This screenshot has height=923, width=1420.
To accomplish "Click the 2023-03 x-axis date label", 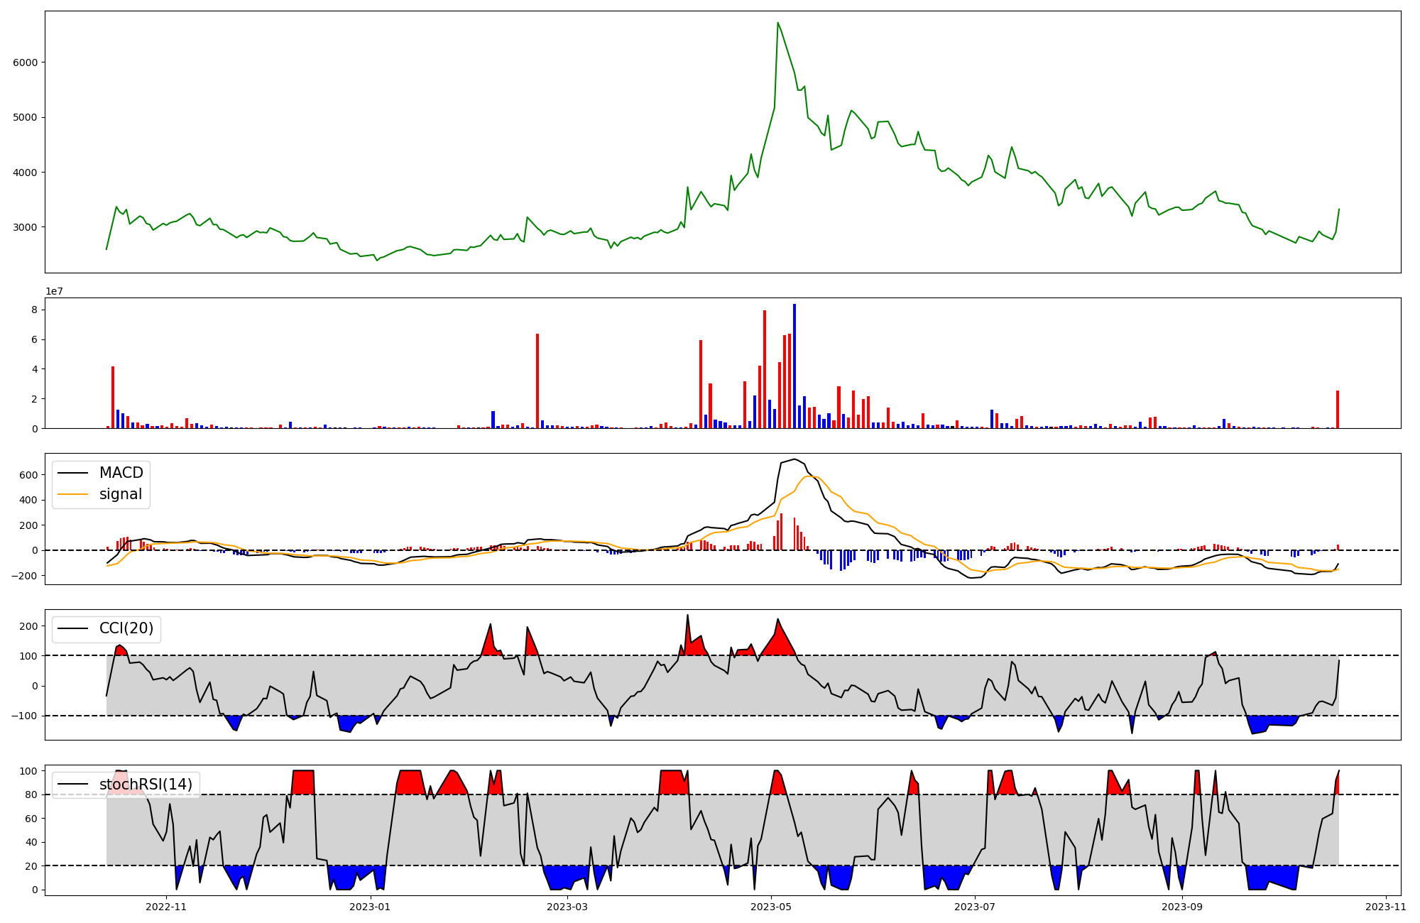I will [567, 907].
